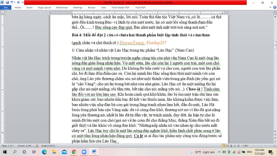This screenshot has height=156, width=277.
Task: Click the Redo/Repeat icon
Action: 18,2
